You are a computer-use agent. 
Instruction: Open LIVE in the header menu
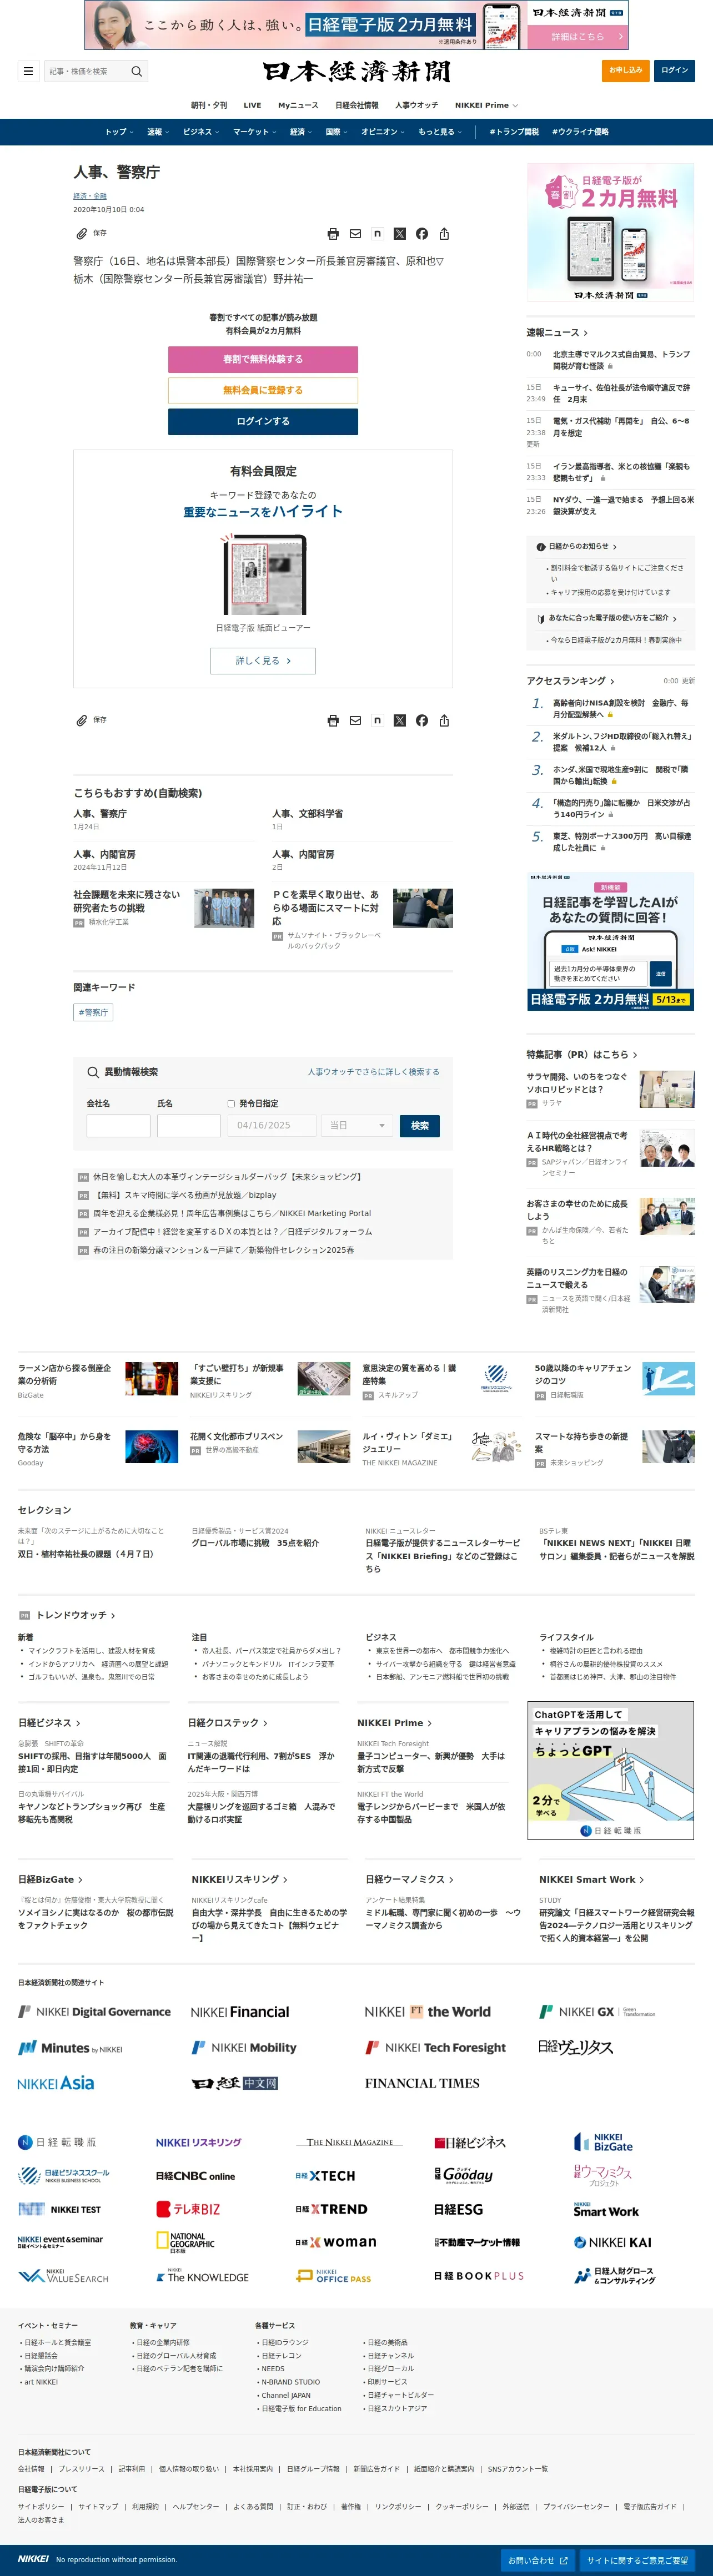click(252, 105)
